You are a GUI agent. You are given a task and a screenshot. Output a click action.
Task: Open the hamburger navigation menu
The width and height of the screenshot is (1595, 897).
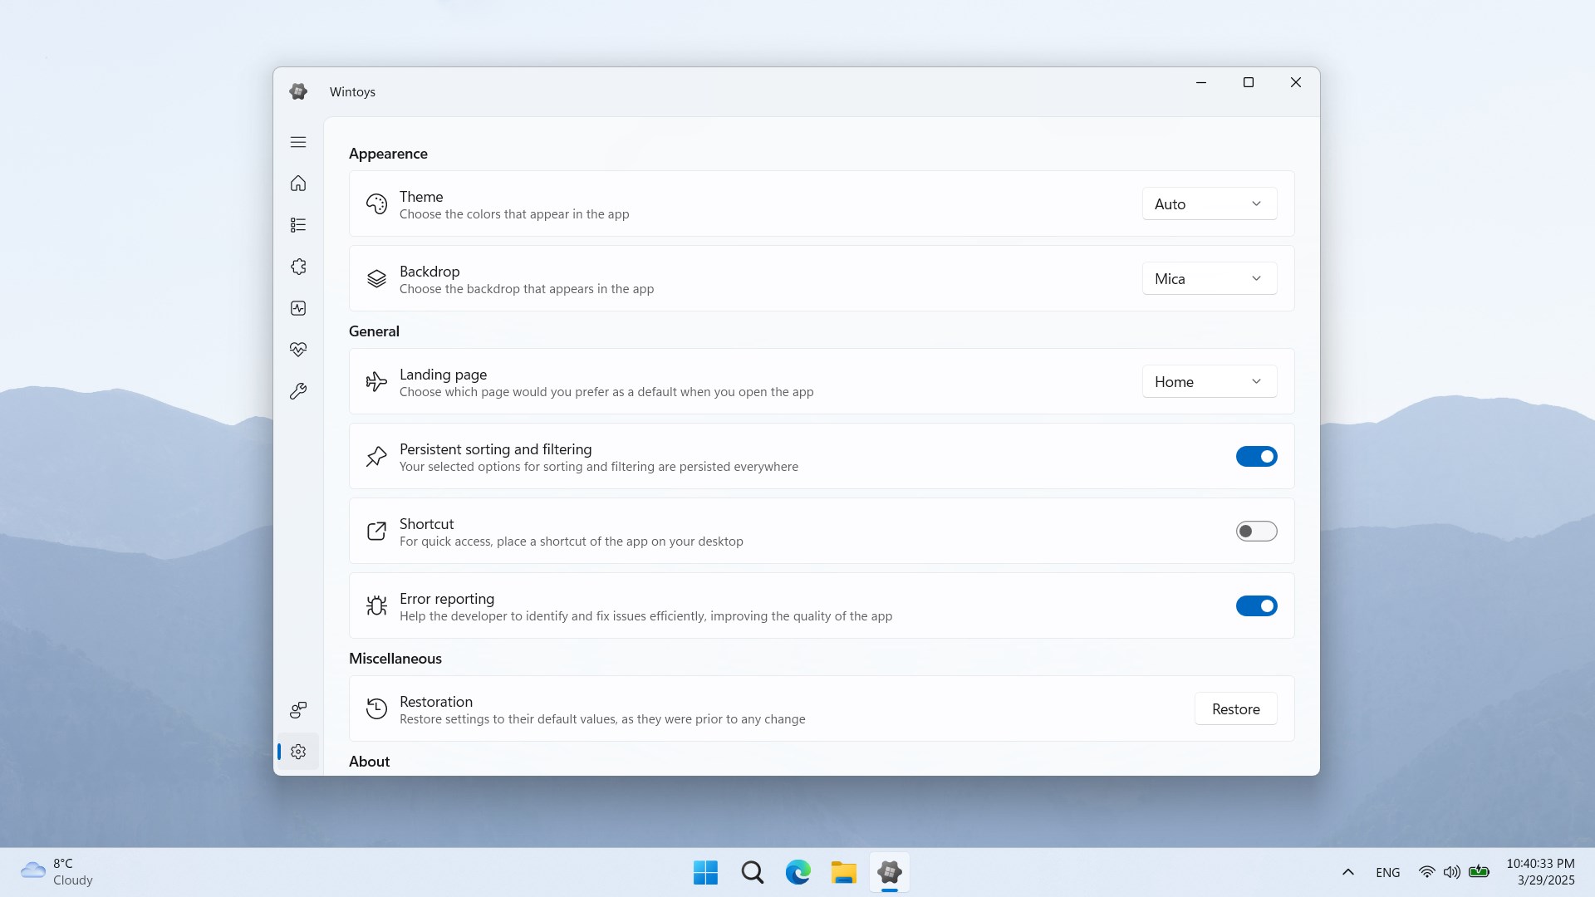pos(297,142)
